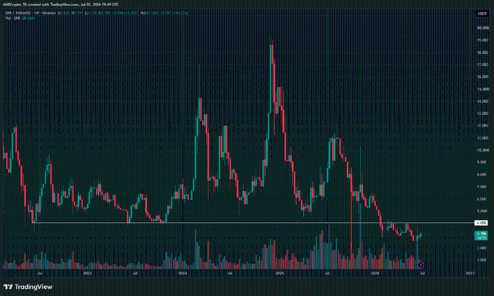Click the 12.000 price axis label
The width and height of the screenshot is (494, 296).
[483, 126]
